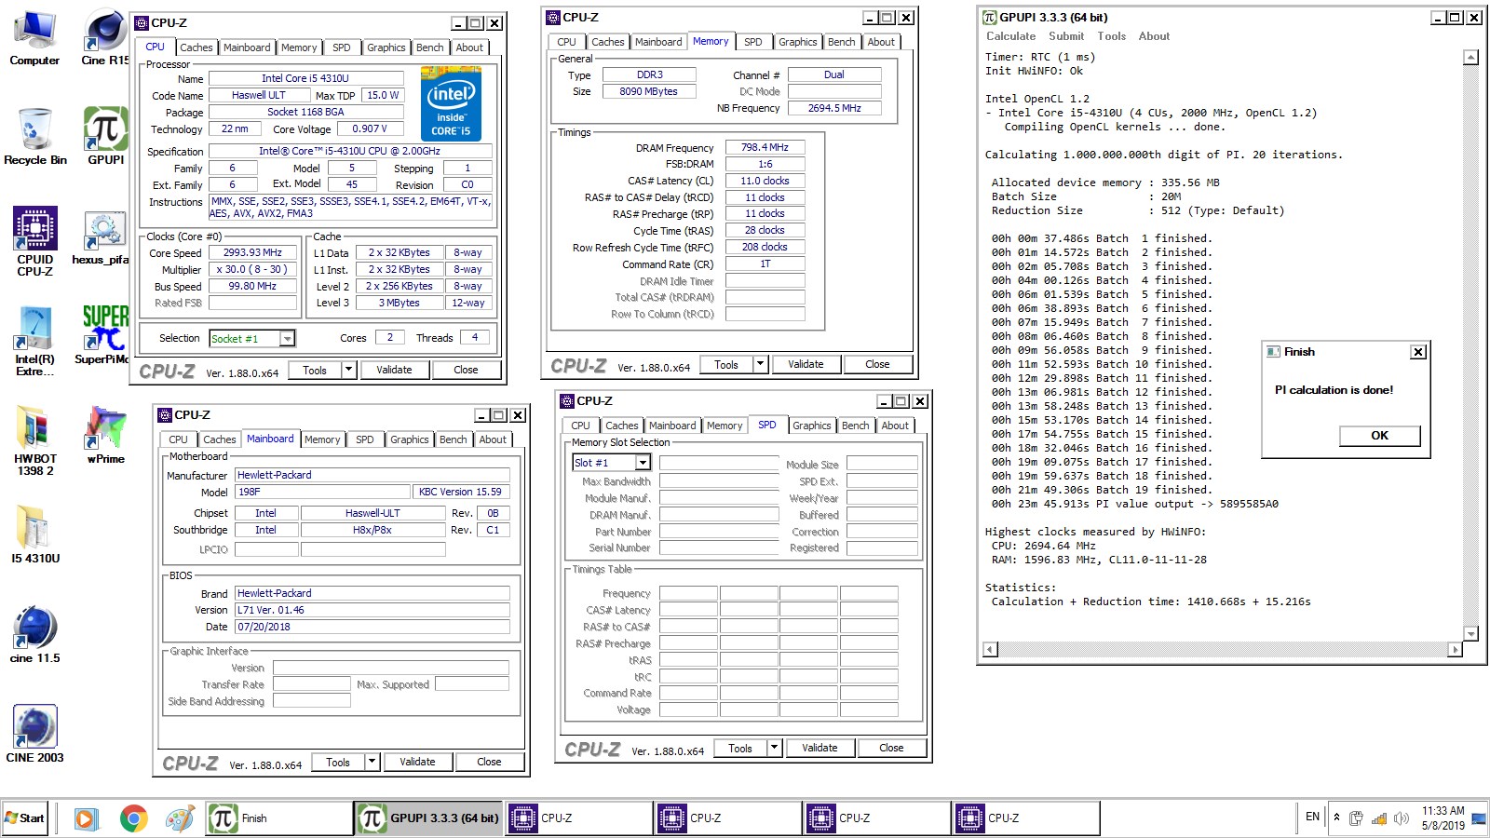Open the HWBOT 1398 2 folder
This screenshot has width=1490, height=838.
click(34, 441)
